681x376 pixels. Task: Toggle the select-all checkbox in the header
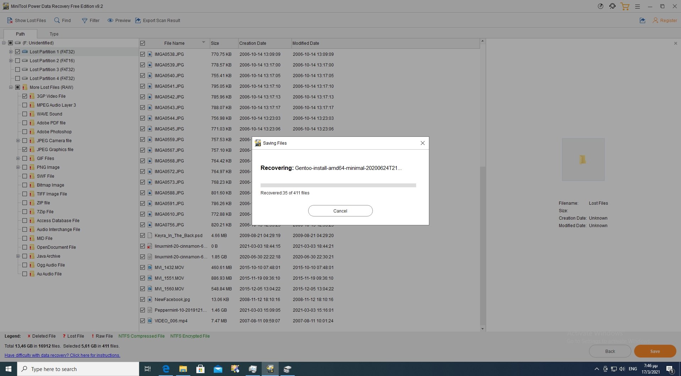tap(143, 43)
